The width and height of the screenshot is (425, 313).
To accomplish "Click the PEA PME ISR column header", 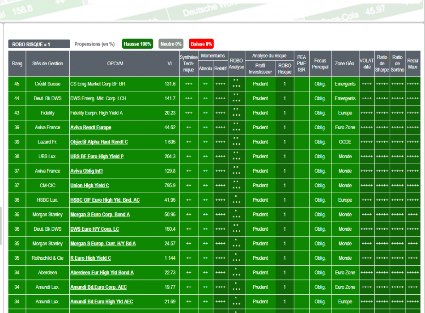I will pyautogui.click(x=302, y=63).
